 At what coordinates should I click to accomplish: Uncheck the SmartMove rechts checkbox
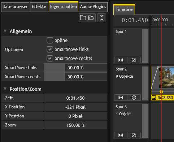(50, 59)
